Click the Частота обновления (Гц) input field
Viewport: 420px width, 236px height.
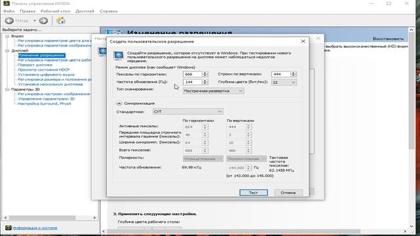192,82
